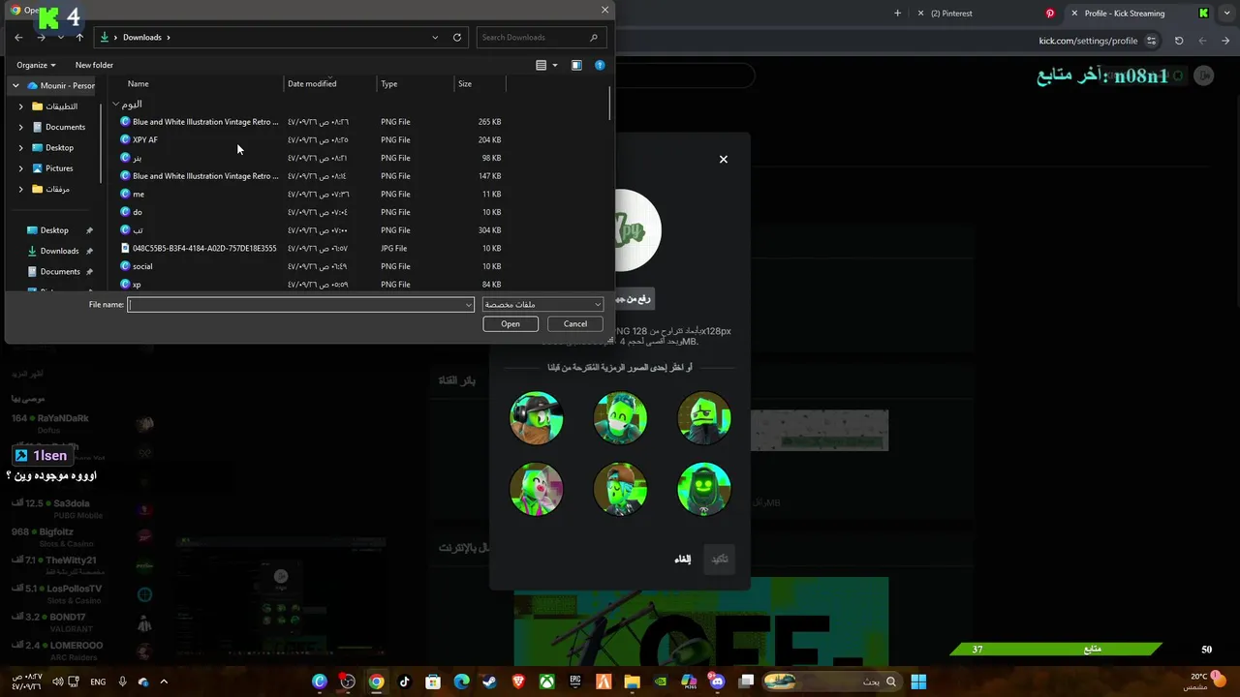Click تأكيد in avatar modal

(720, 560)
